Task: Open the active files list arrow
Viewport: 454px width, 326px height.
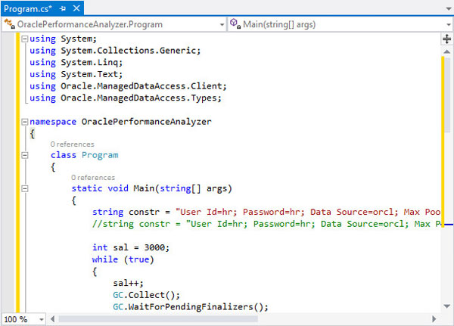Action: pos(448,8)
